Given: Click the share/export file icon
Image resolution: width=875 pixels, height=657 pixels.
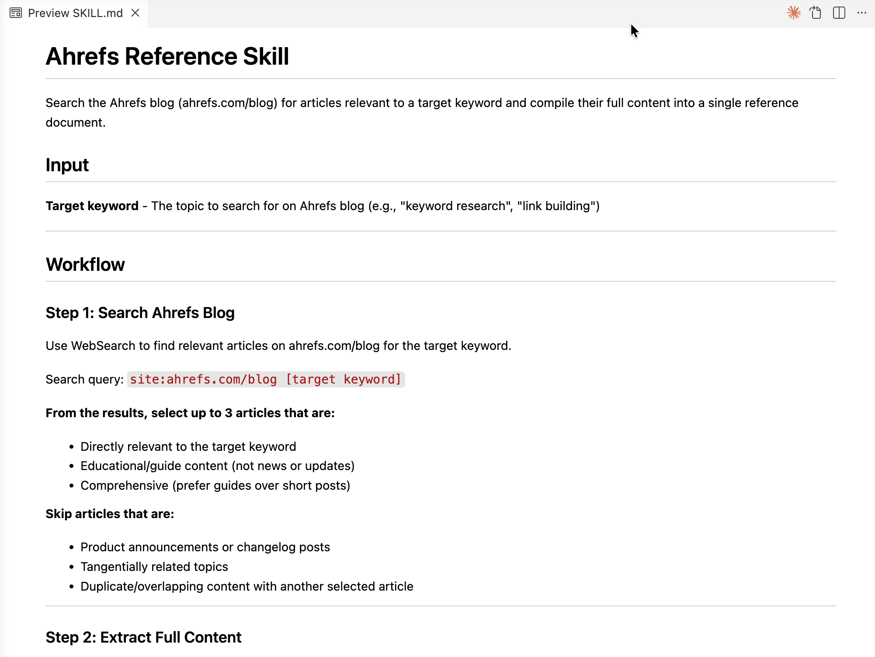Looking at the screenshot, I should pyautogui.click(x=816, y=13).
